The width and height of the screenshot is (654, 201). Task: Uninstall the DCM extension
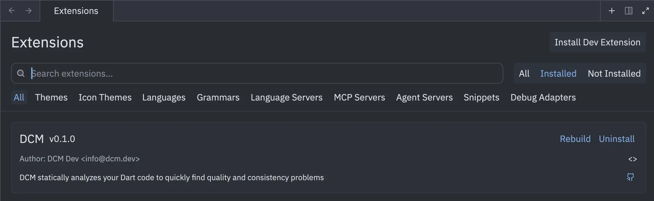617,139
